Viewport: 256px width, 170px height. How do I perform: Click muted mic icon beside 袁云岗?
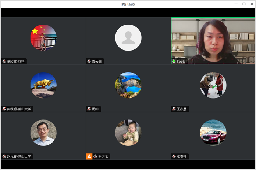pyautogui.click(x=89, y=61)
